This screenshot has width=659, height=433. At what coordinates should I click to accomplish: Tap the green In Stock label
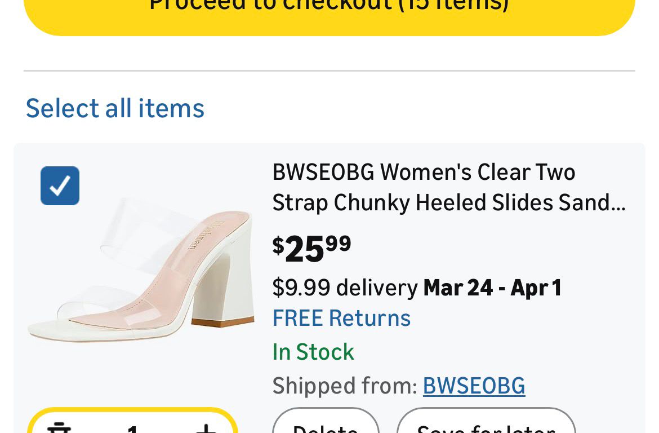coord(313,352)
